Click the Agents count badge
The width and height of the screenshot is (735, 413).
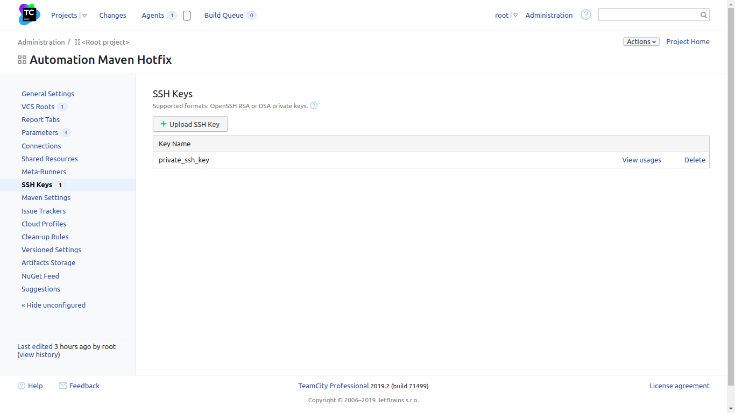(172, 16)
